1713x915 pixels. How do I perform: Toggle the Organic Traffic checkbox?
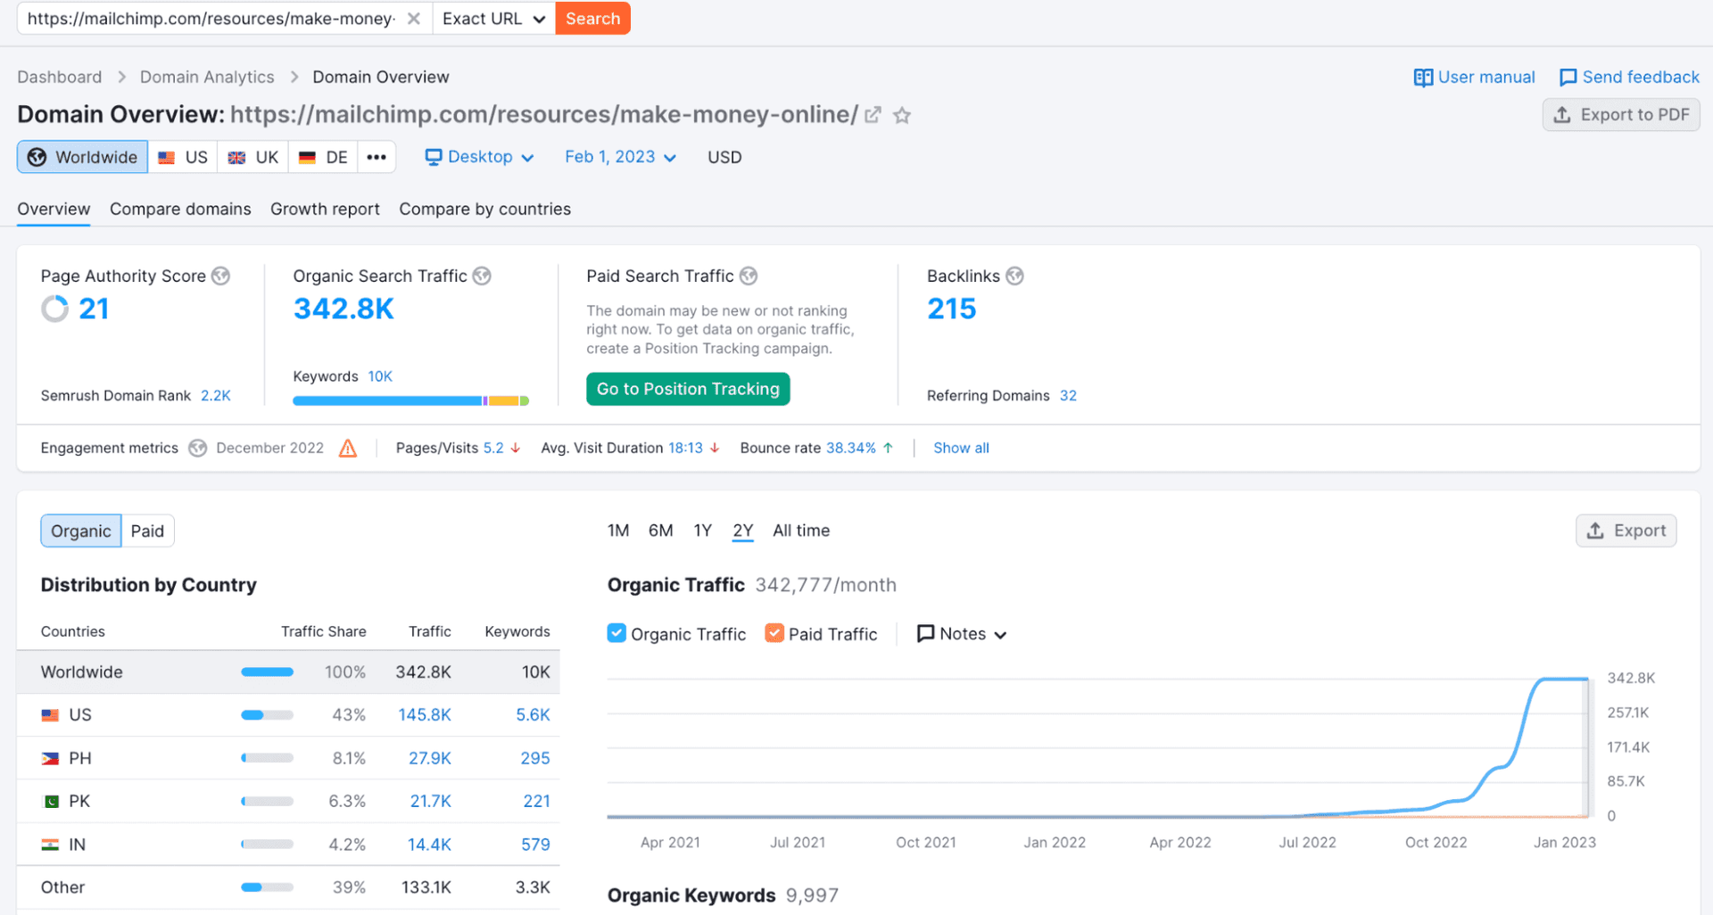(x=617, y=633)
